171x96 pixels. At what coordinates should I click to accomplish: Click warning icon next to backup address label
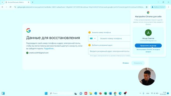[90, 45]
